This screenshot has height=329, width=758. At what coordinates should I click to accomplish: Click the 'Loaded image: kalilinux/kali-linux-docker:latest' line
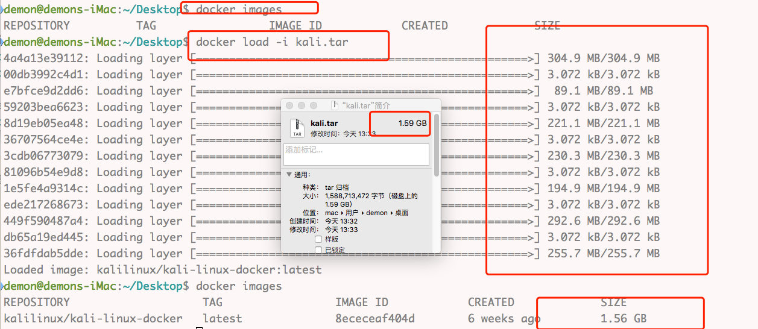(163, 270)
